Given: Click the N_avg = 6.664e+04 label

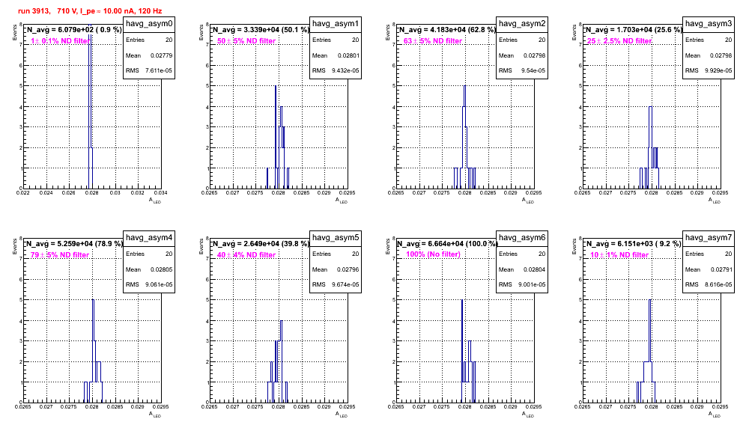Looking at the screenshot, I should 447,244.
